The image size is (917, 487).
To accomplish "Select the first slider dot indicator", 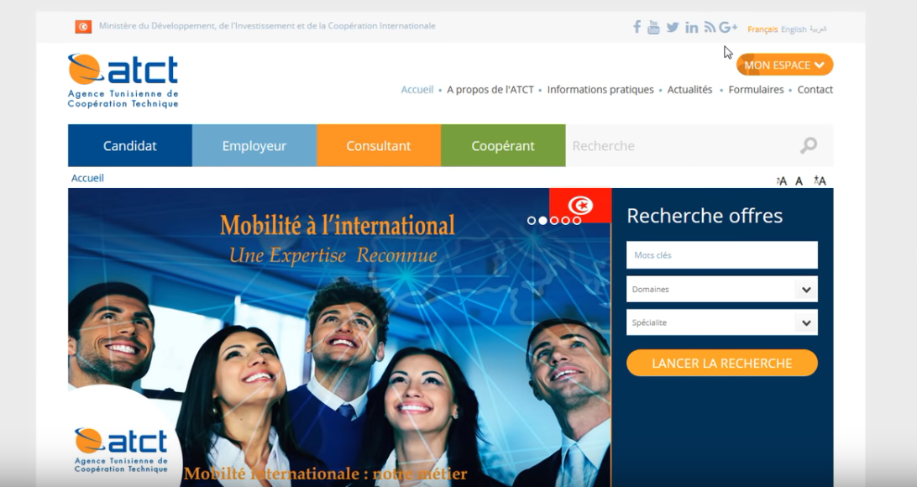I will click(x=532, y=220).
